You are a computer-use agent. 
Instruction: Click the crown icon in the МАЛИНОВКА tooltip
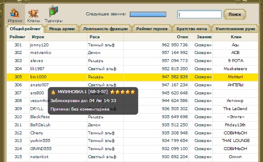[53, 92]
